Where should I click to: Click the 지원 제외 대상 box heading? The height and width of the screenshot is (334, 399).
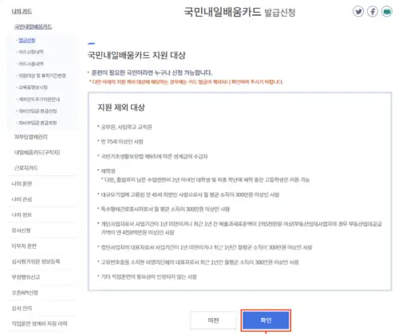click(x=121, y=108)
